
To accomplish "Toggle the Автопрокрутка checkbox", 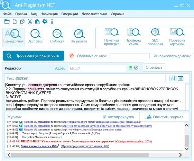I will [104, 117].
